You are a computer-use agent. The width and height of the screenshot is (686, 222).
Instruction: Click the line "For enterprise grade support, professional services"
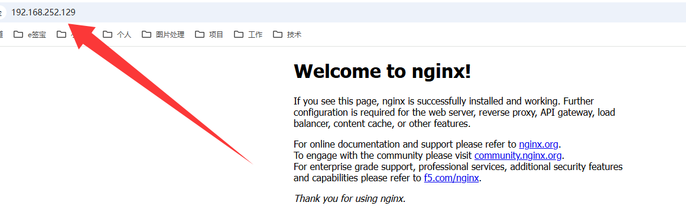pyautogui.click(x=458, y=167)
